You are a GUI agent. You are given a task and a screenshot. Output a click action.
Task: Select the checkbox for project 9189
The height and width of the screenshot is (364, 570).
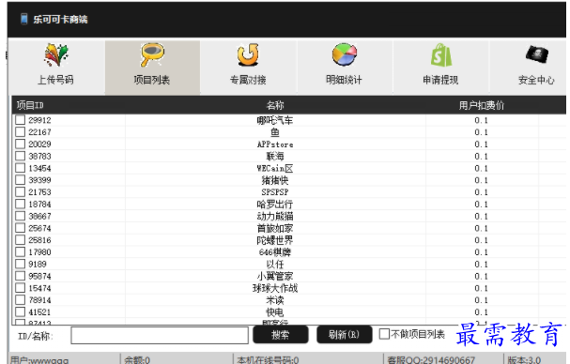click(x=21, y=264)
